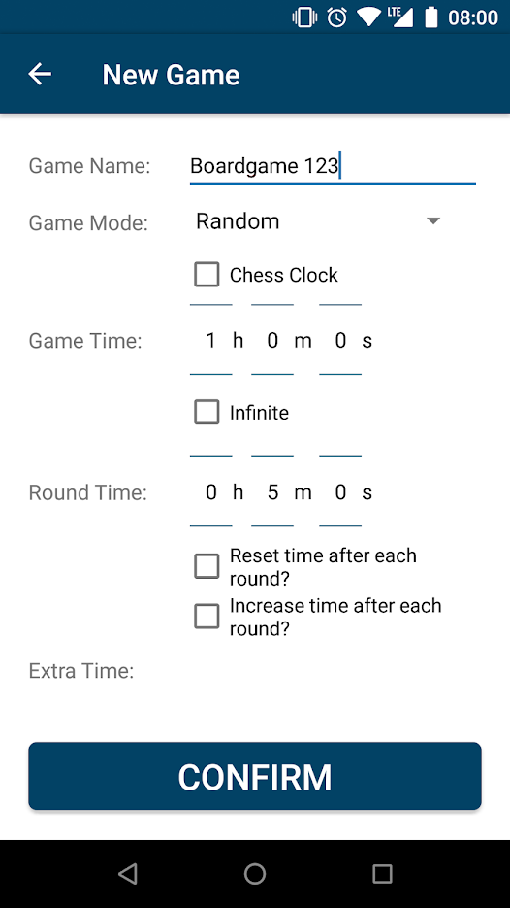
Task: Check the Infinite game time box
Action: (207, 413)
